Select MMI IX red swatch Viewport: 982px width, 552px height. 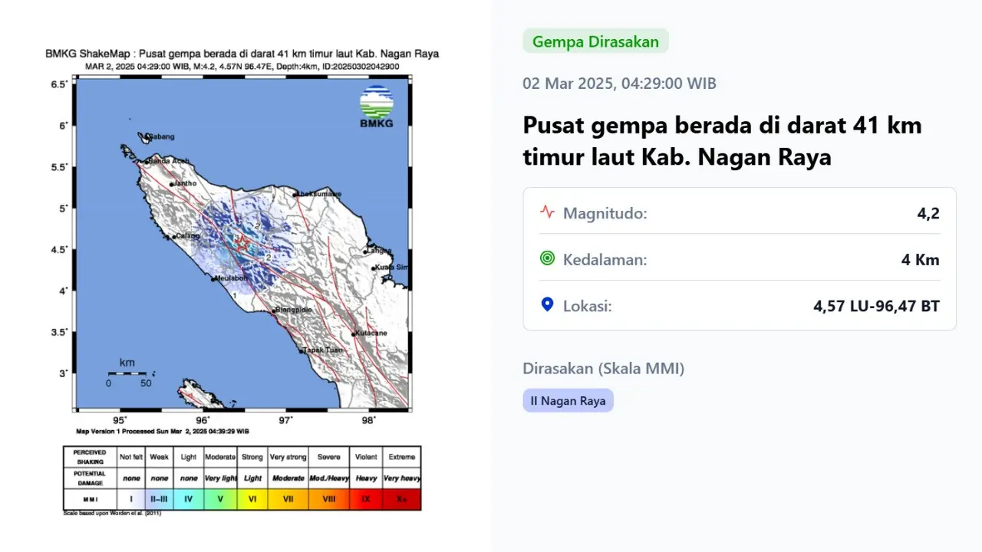point(366,498)
